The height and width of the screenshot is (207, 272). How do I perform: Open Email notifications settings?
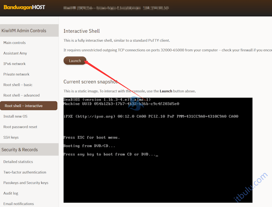19,204
